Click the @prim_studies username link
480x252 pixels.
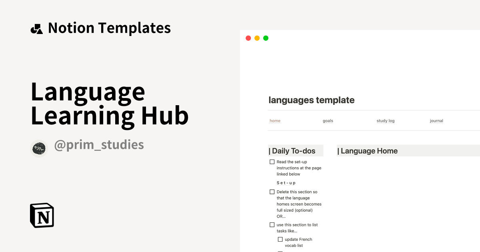pyautogui.click(x=99, y=145)
